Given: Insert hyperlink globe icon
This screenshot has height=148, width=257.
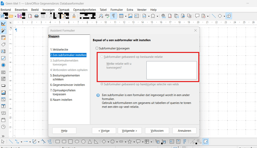Looking at the screenshot, I should [163, 16].
